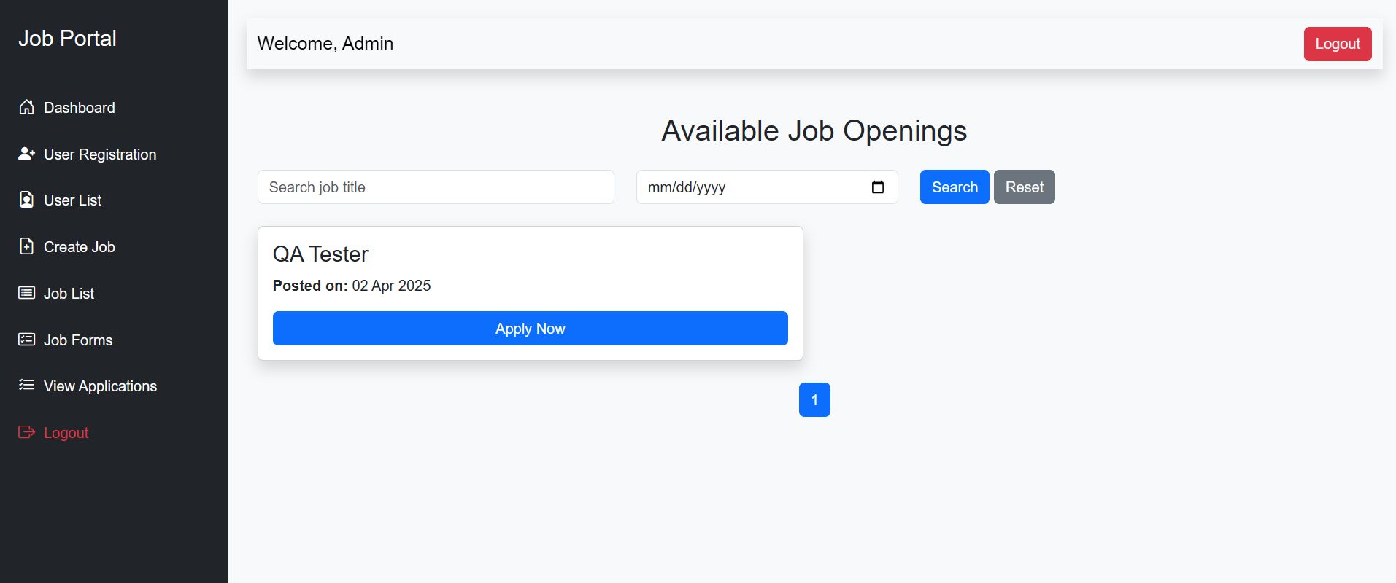Click the View Applications checklist icon
This screenshot has height=583, width=1396.
(26, 386)
